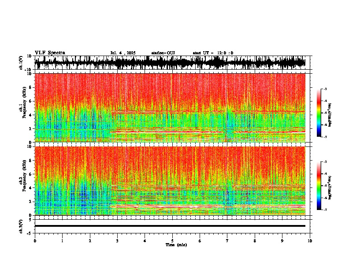This screenshot has width=349, height=270.
Task: Click inside the ch.2 spectrogram panel
Action: click(170, 181)
